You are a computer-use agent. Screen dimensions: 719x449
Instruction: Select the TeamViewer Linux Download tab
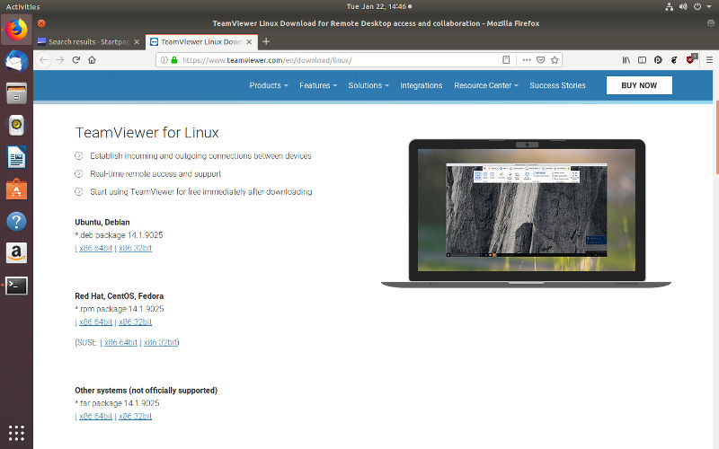(201, 41)
